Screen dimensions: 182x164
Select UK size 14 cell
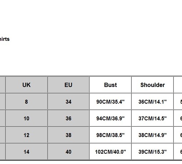[26, 152]
